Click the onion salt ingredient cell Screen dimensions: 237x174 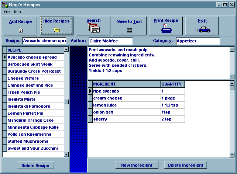tap(127, 112)
